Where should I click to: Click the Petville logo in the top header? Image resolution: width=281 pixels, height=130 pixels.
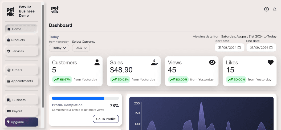click(x=55, y=10)
